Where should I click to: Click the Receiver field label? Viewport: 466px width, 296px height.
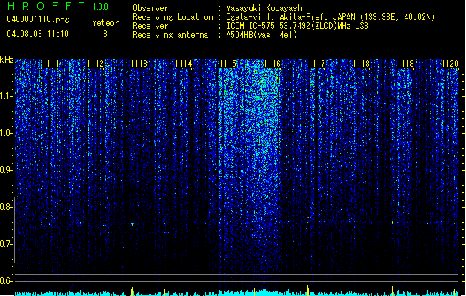click(x=150, y=26)
